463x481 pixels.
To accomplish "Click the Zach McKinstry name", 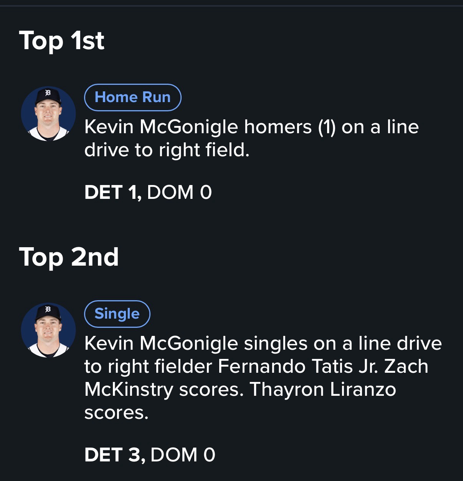I will tap(406, 366).
